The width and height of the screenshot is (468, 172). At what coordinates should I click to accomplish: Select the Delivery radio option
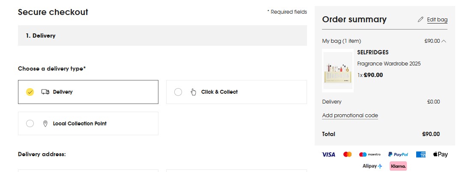coord(30,92)
